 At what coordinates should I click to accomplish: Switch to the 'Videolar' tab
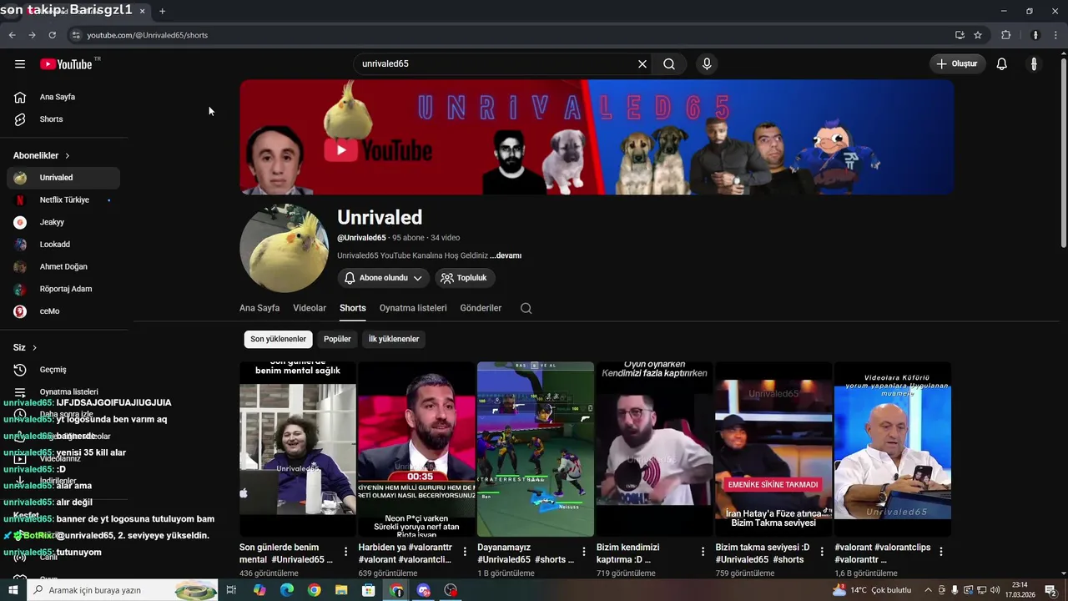310,308
